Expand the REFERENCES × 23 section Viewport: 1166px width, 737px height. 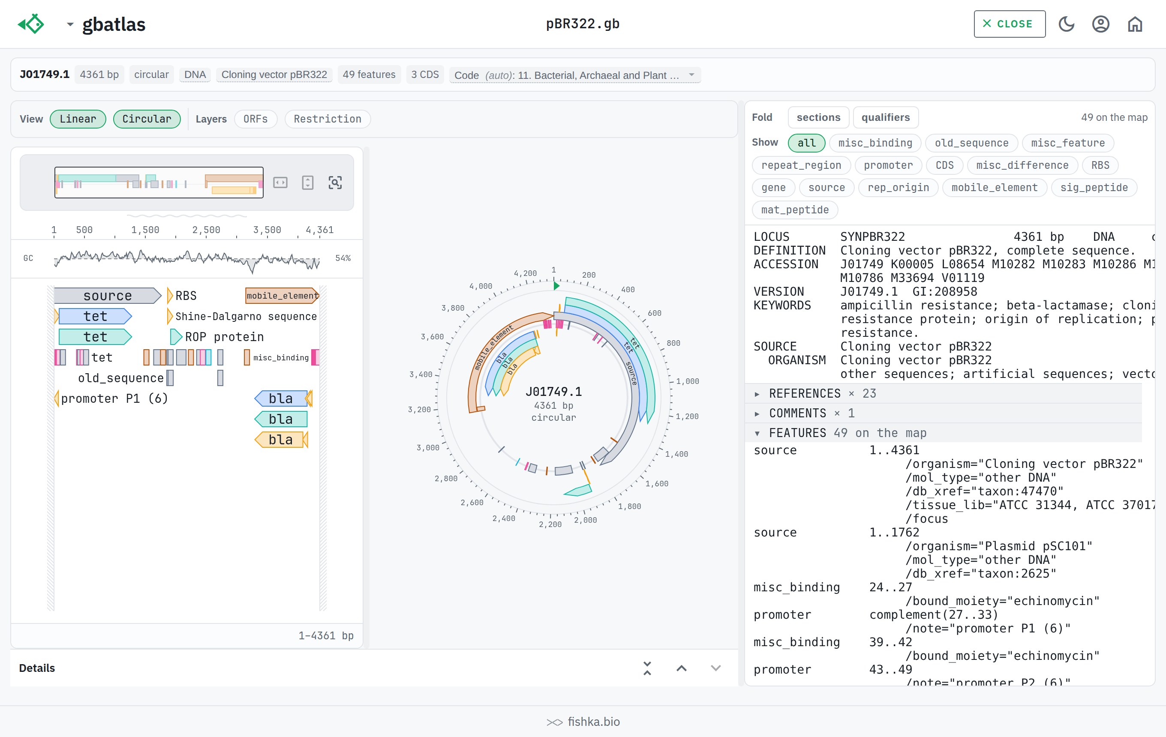(943, 393)
